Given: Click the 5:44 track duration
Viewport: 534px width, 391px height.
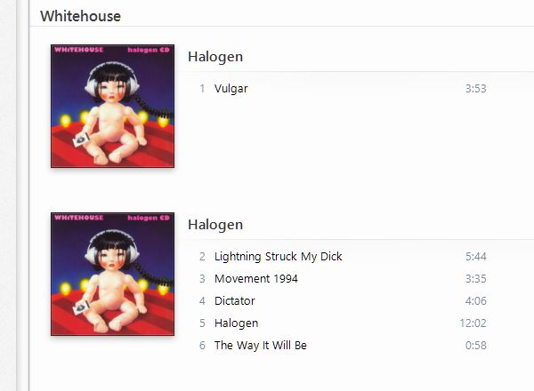Looking at the screenshot, I should point(476,257).
